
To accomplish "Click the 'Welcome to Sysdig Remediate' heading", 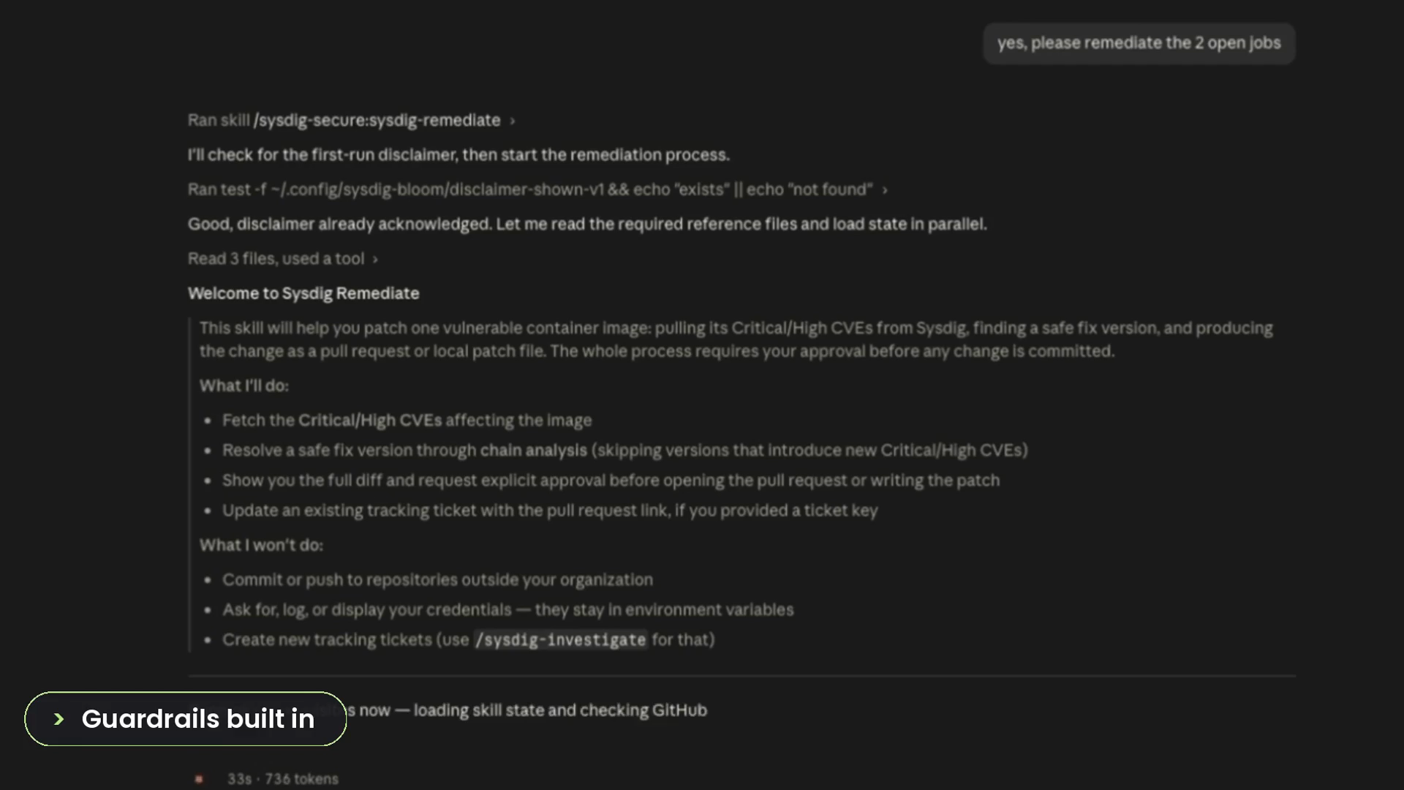I will 303,293.
